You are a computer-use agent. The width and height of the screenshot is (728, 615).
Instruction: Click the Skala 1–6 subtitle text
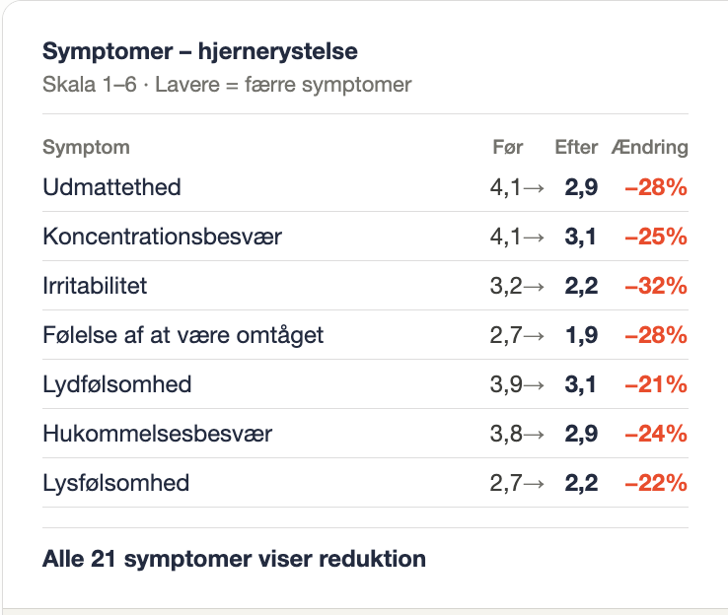point(227,85)
